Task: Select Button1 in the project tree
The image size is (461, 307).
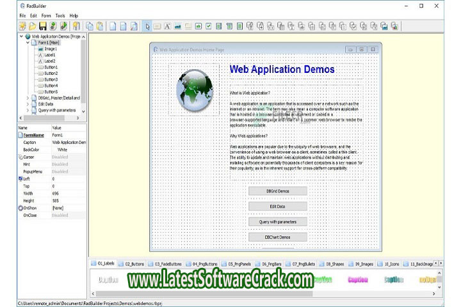Action: (x=51, y=67)
